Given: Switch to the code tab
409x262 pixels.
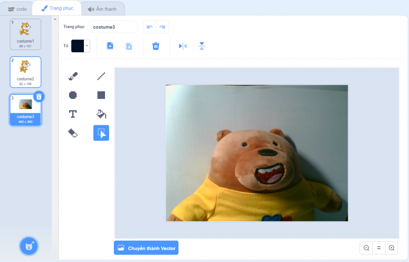Looking at the screenshot, I should pos(17,9).
